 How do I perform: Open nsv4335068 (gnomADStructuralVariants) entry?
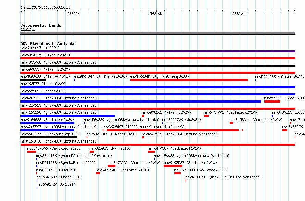(59, 62)
